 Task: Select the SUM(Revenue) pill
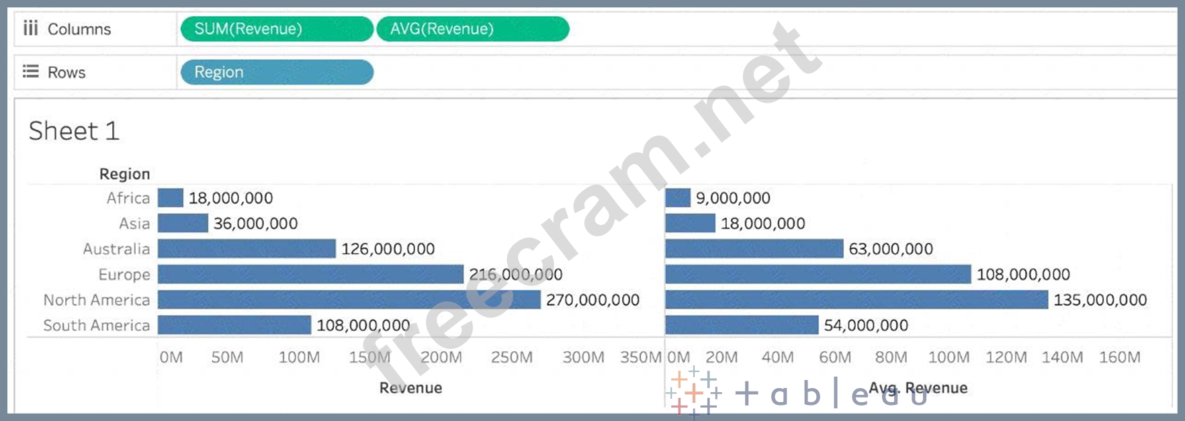(x=276, y=29)
